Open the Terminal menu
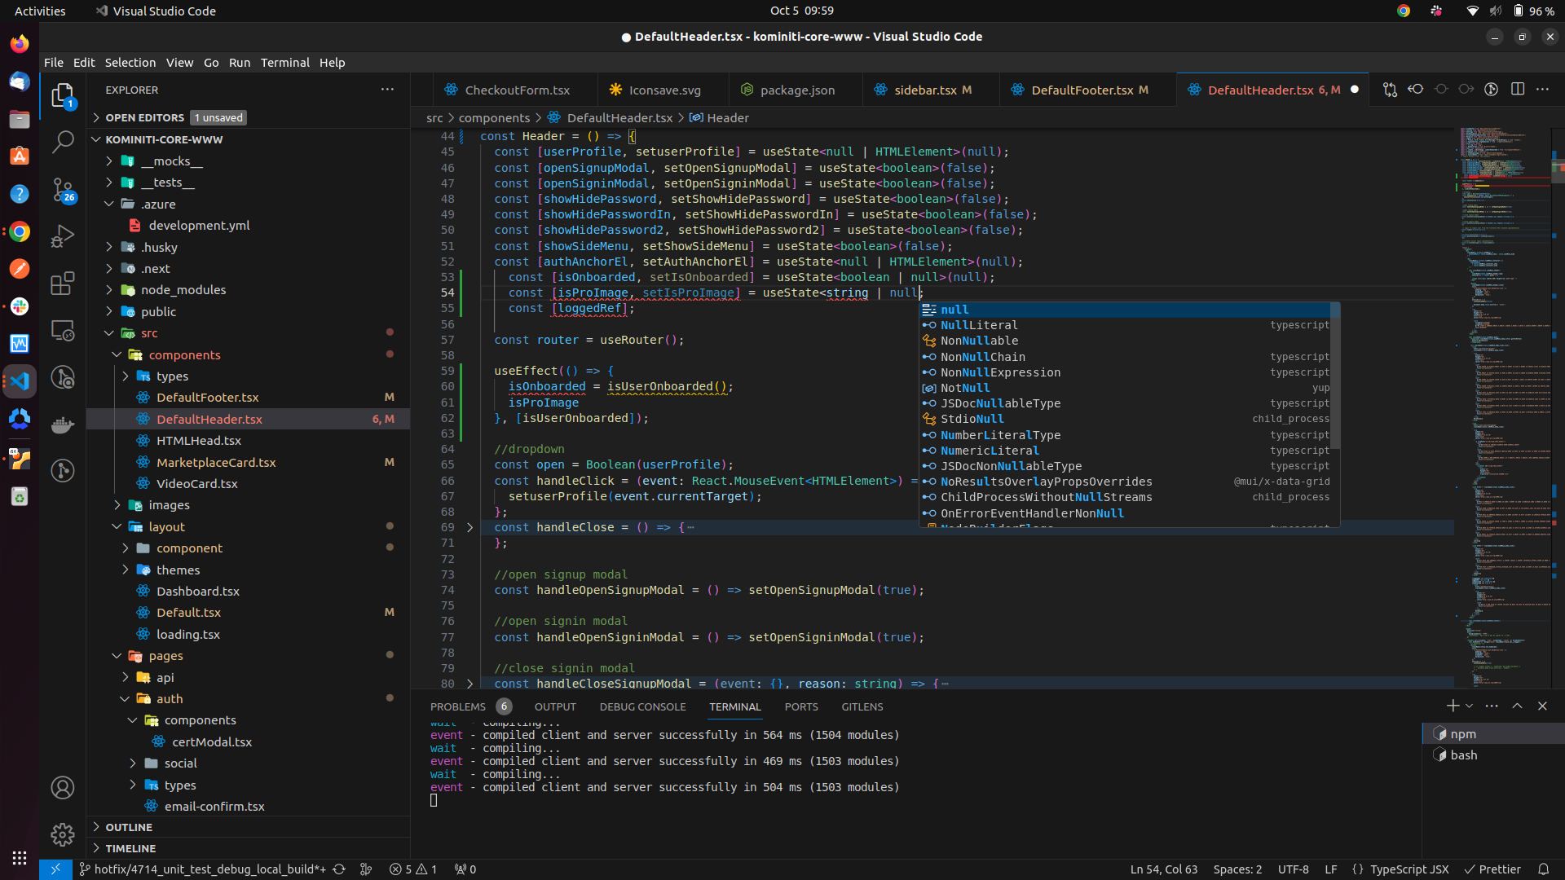1565x880 pixels. (284, 63)
